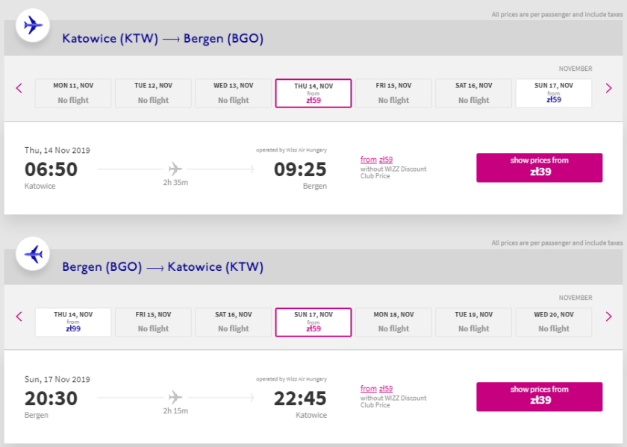This screenshot has height=447, width=627.
Task: Click plane icon above 2h 35m duration
Action: 175,169
